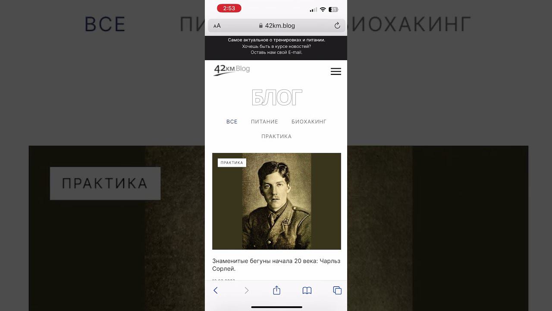
Task: Tap the Safari back arrow
Action: click(216, 291)
